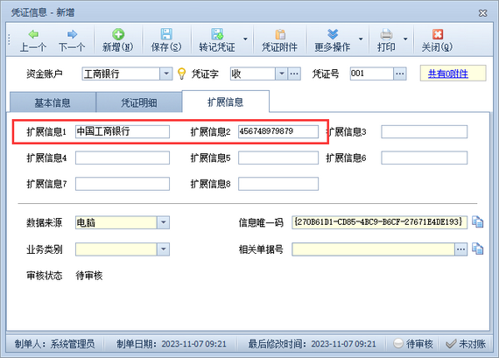Image resolution: width=499 pixels, height=358 pixels.
Task: Expand the 凭证字 dropdown arrow
Action: point(281,74)
